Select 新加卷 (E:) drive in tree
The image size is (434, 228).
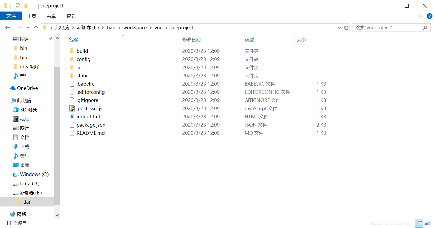click(x=31, y=193)
